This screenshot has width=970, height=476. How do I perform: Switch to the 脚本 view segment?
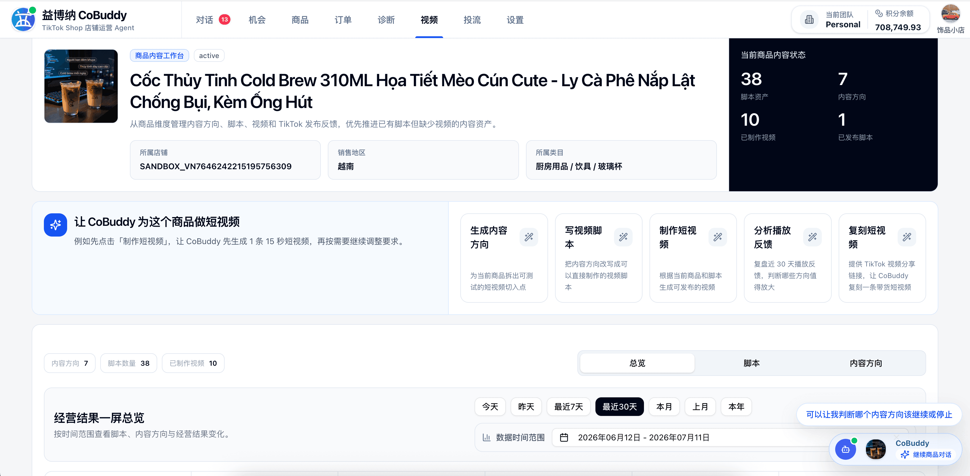751,363
